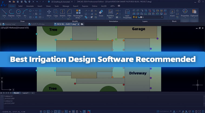
Task: Click the Driveway label in drawing
Action: [x=138, y=73]
